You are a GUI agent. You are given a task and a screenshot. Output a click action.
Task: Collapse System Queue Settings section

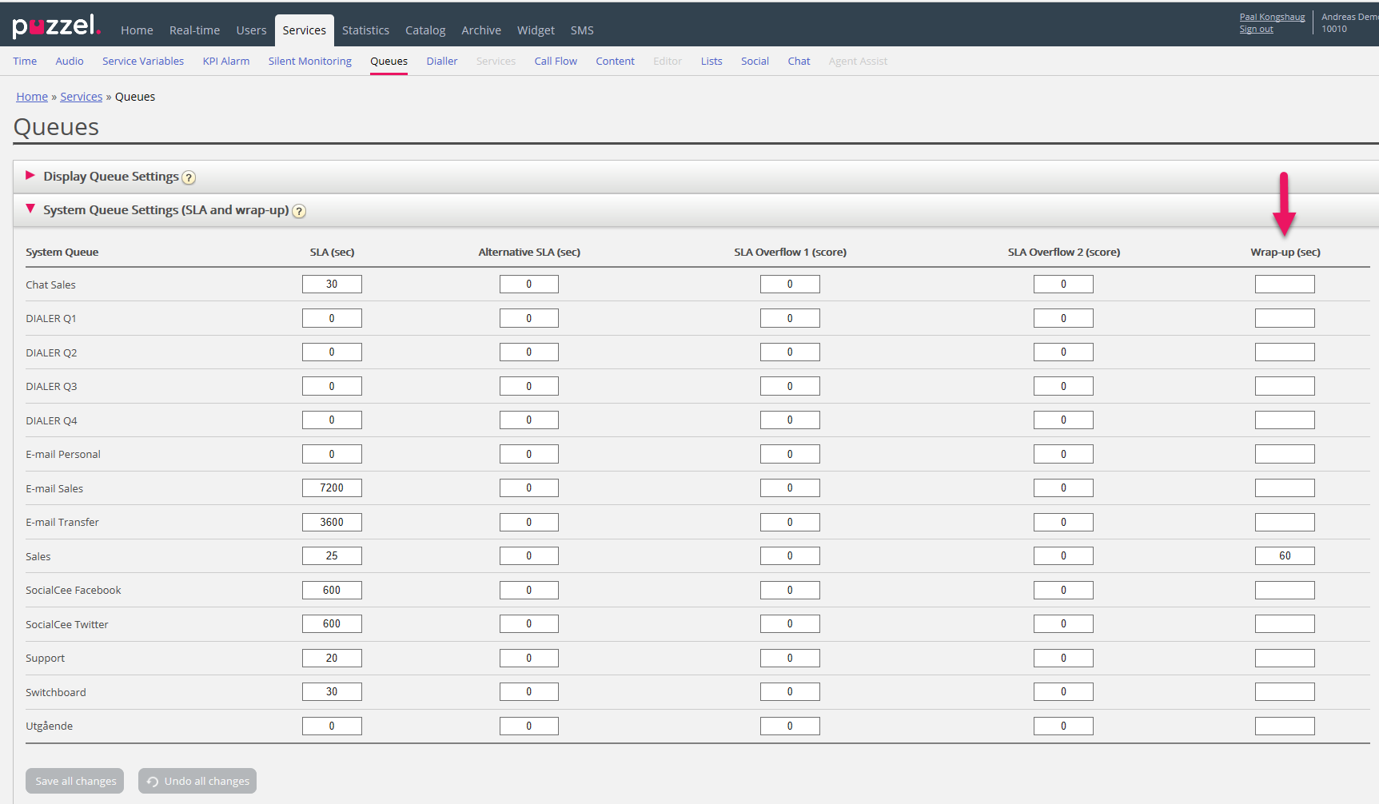tap(30, 209)
